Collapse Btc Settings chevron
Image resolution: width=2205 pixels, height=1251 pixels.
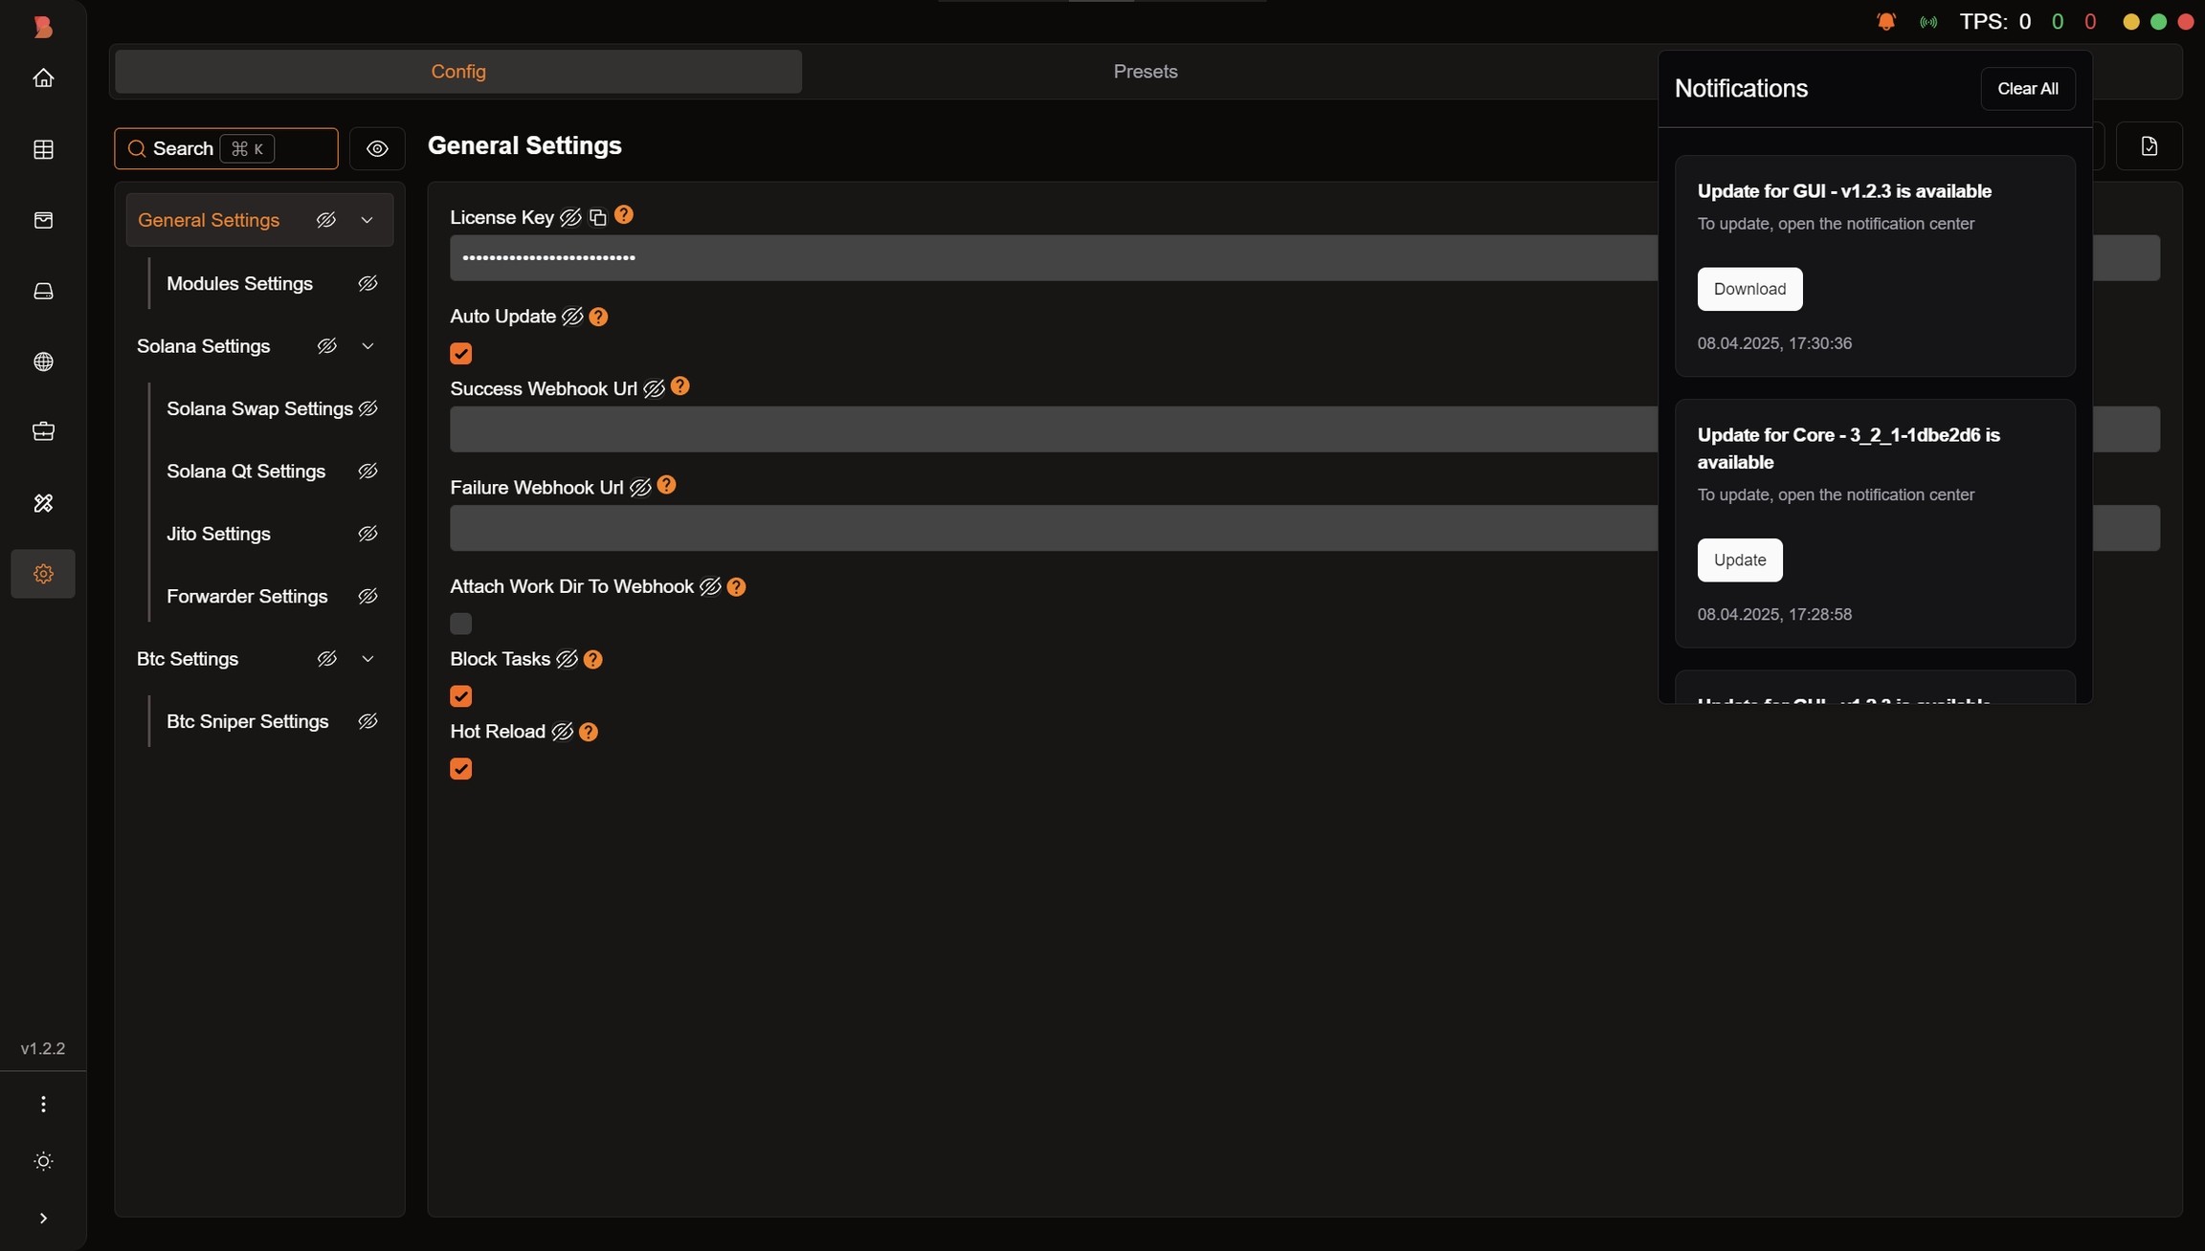367,659
